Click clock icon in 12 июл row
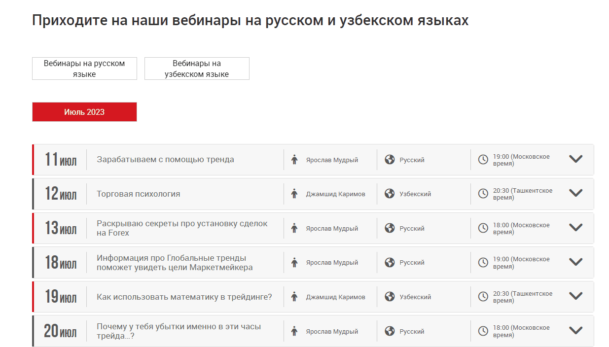609x347 pixels. pyautogui.click(x=483, y=194)
